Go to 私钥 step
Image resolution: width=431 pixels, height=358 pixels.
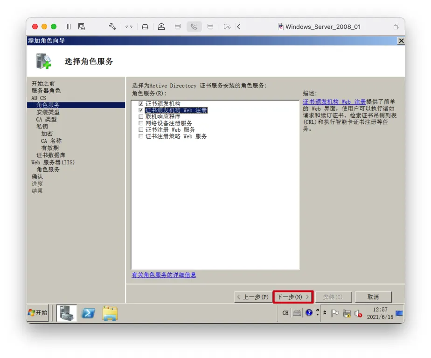coord(42,127)
